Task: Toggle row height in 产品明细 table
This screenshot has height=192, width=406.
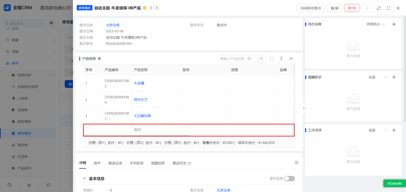Action: coord(281,59)
